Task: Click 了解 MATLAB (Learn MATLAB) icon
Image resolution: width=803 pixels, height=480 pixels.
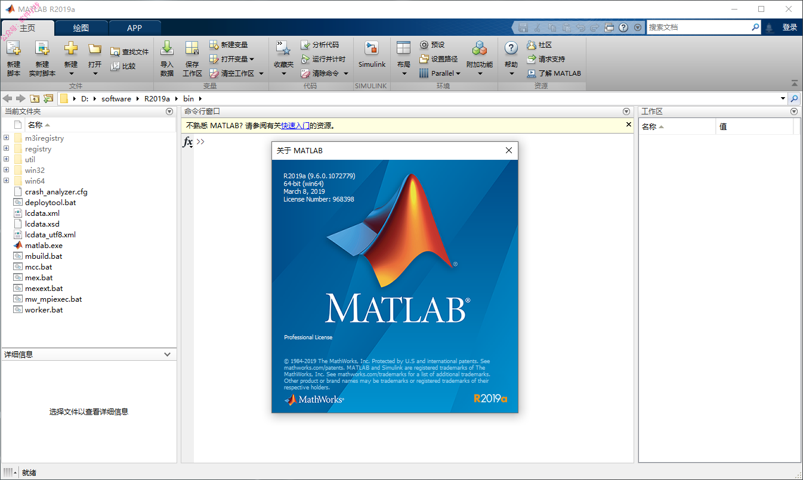Action: point(532,73)
